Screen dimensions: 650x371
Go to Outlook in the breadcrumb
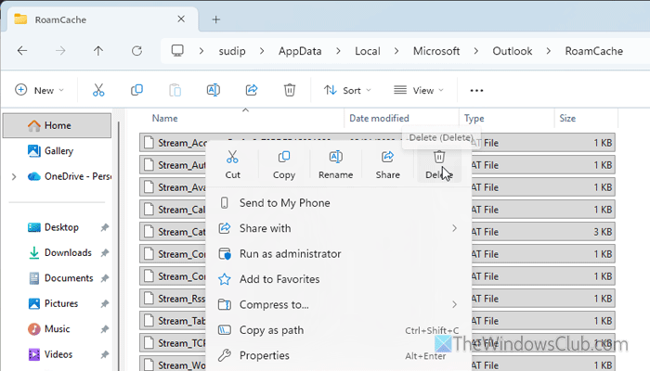click(x=513, y=51)
